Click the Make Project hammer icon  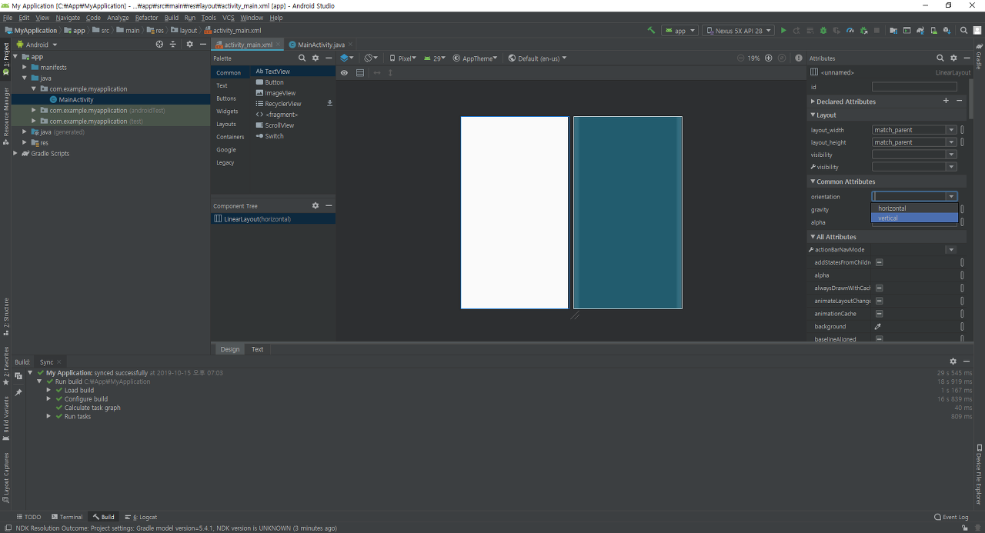(651, 31)
